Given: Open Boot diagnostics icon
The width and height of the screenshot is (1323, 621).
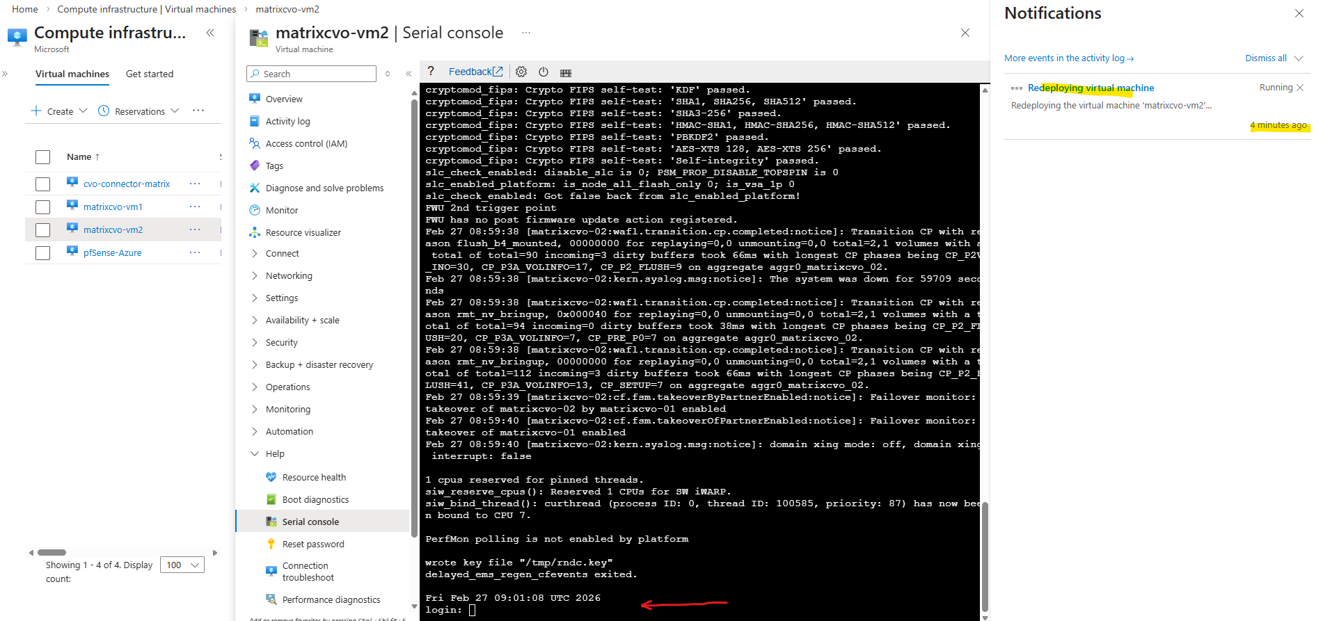Looking at the screenshot, I should [x=271, y=499].
